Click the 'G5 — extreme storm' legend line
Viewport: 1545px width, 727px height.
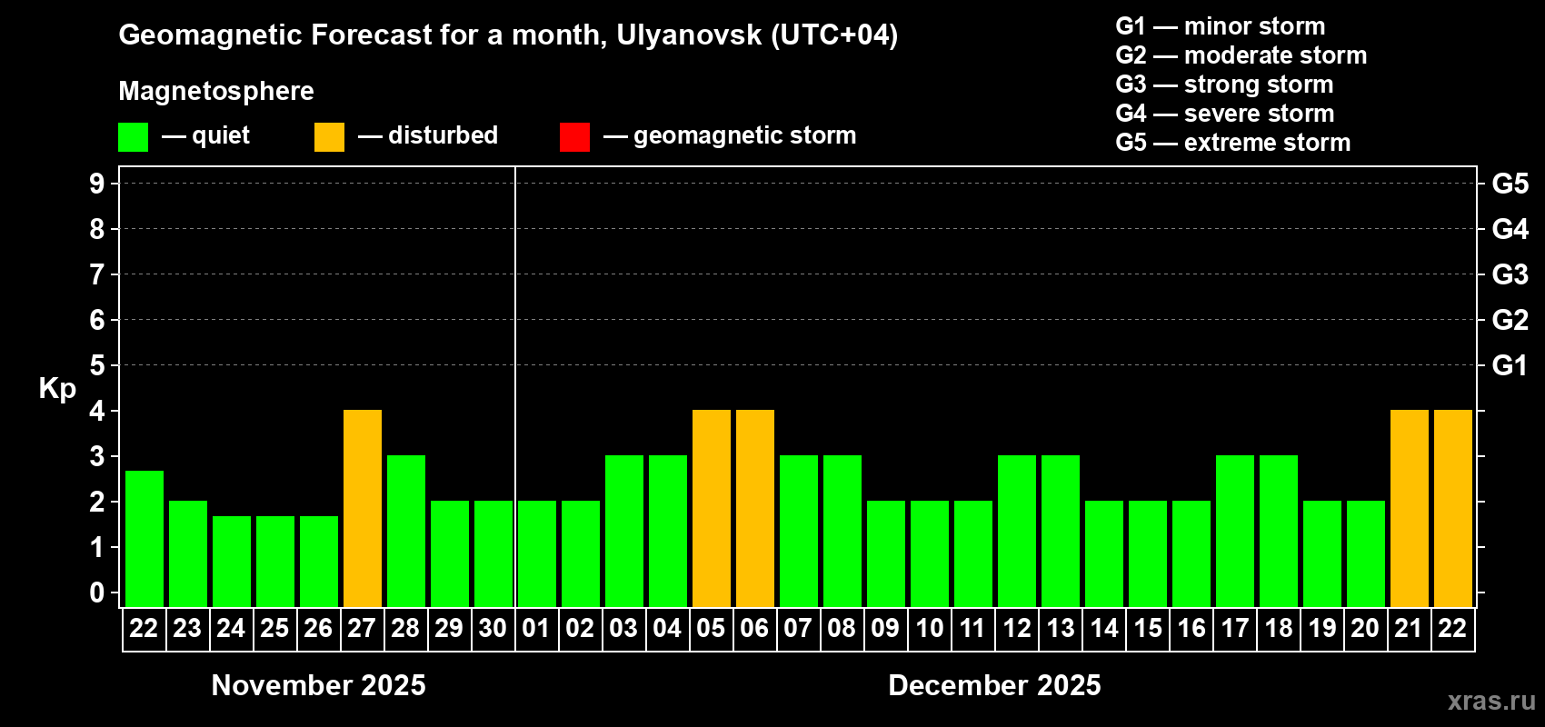click(x=1233, y=143)
